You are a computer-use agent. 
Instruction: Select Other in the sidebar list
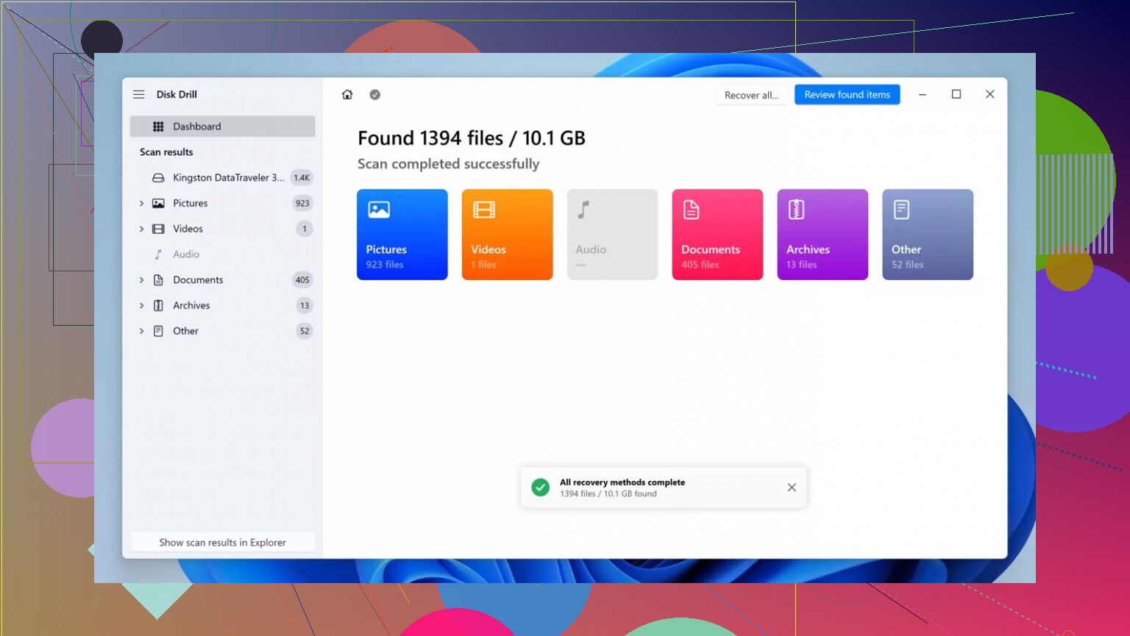(x=186, y=332)
